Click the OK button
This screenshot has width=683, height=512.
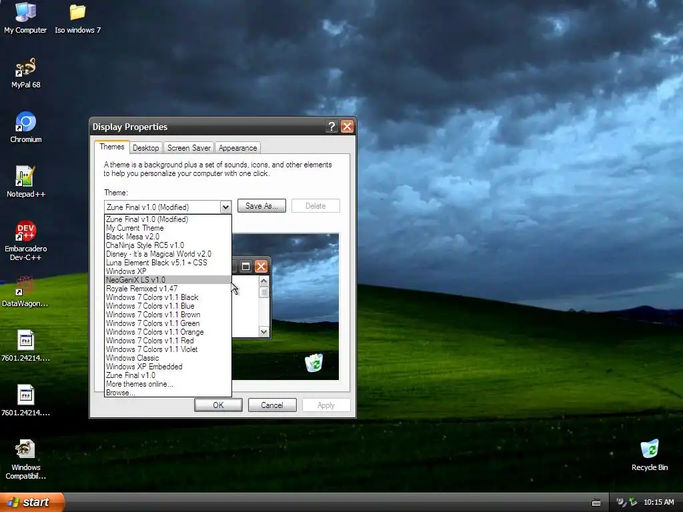(218, 405)
